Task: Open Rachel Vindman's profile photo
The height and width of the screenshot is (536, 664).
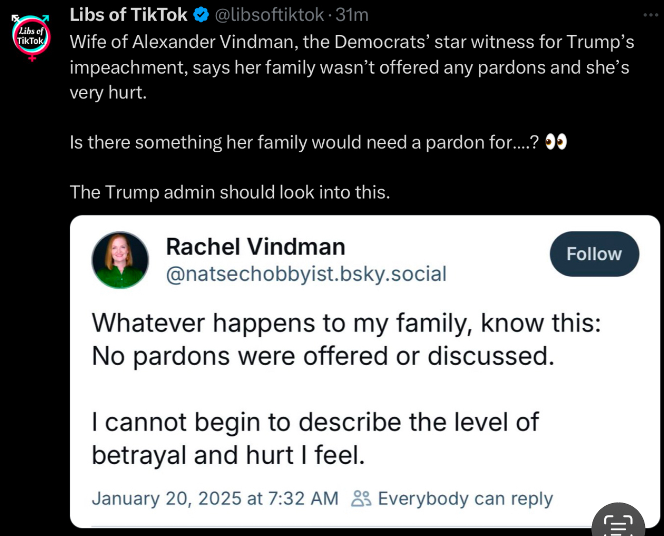Action: 120,260
